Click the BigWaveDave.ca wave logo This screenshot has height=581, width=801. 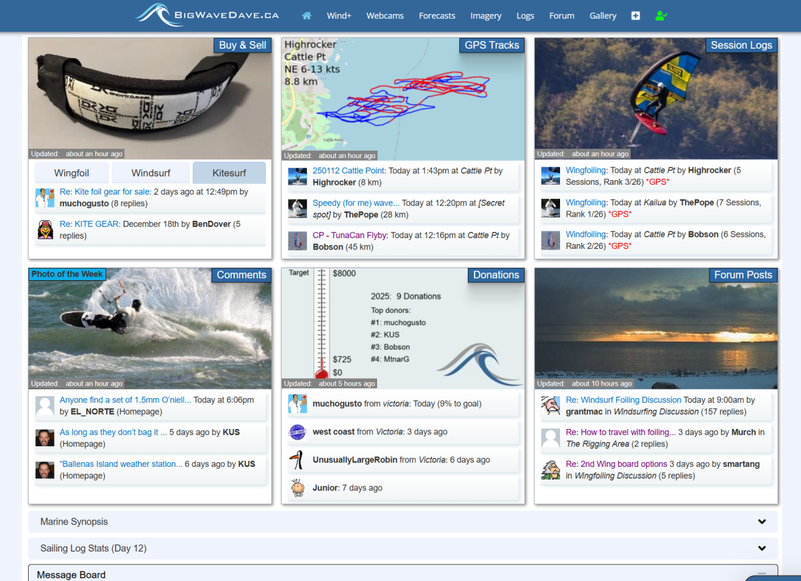tap(159, 15)
